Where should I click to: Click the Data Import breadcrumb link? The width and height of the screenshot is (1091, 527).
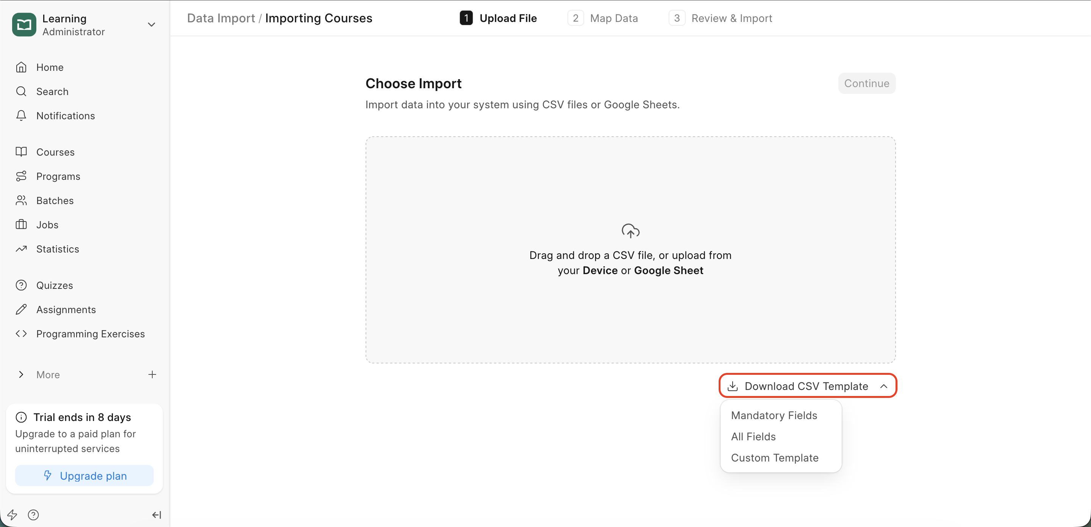(x=220, y=18)
